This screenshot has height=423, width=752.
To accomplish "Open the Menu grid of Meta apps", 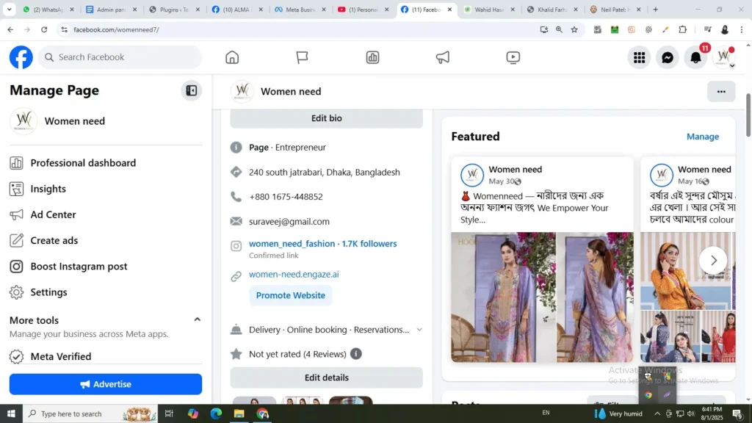I will (x=639, y=57).
